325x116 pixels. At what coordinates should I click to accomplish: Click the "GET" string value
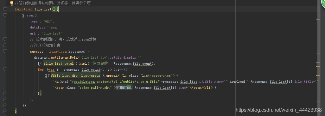48,22
